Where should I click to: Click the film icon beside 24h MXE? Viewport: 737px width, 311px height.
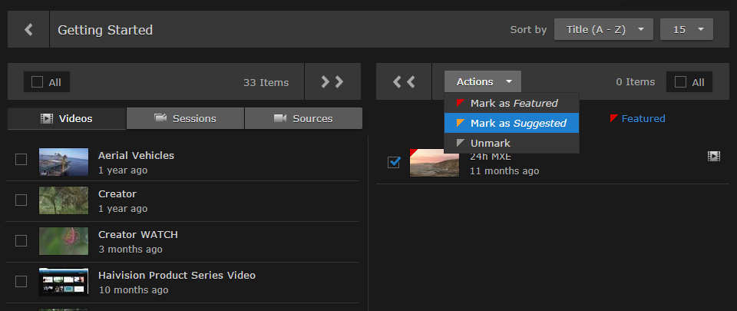tap(713, 156)
